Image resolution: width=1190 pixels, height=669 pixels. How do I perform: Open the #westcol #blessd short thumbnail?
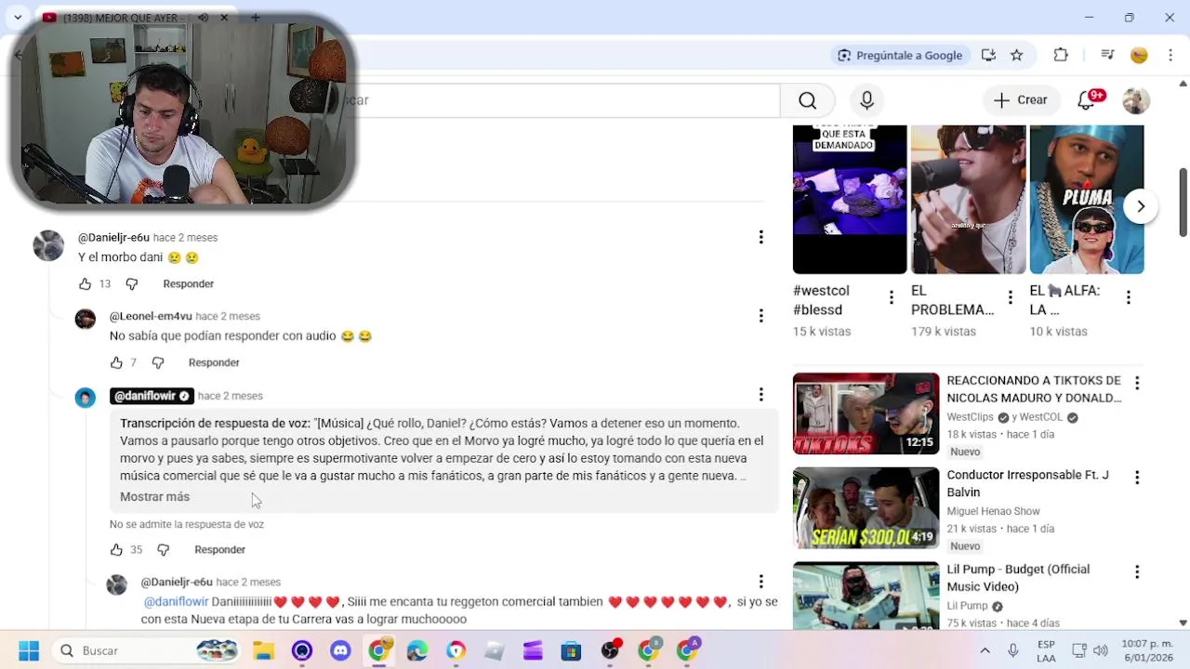pos(850,200)
